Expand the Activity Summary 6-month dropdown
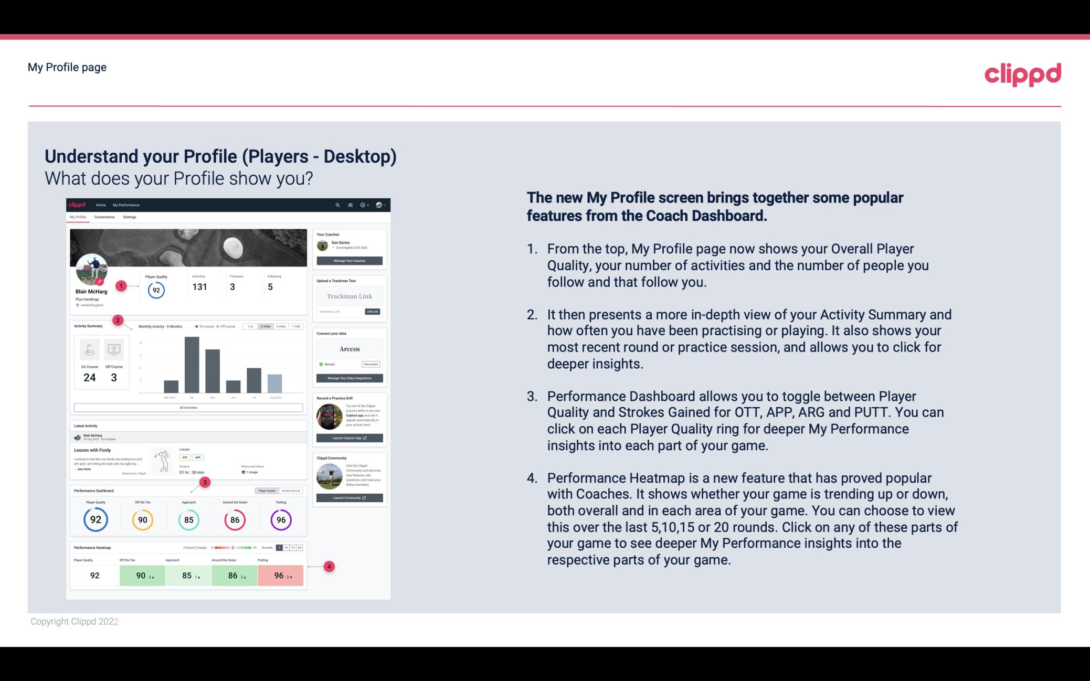Viewport: 1090px width, 681px height. (x=265, y=327)
